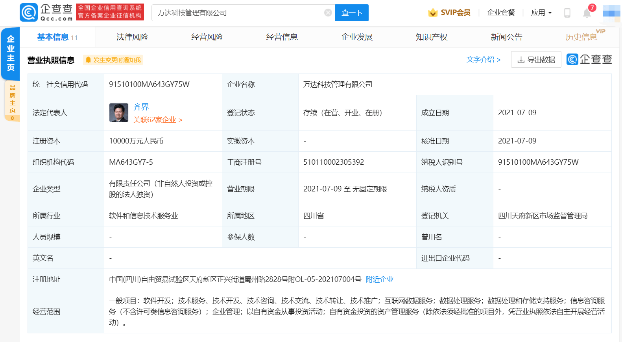Image resolution: width=622 pixels, height=342 pixels.
Task: Open the 文字介绍 expander link
Action: click(x=483, y=59)
